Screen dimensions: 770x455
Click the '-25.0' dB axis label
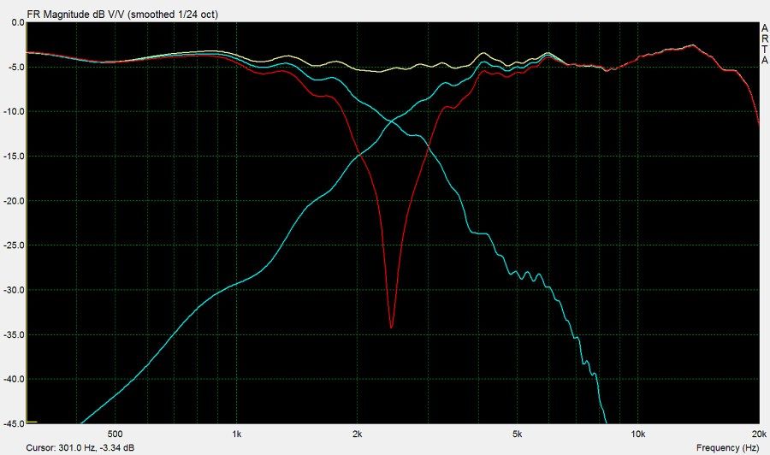(x=15, y=245)
